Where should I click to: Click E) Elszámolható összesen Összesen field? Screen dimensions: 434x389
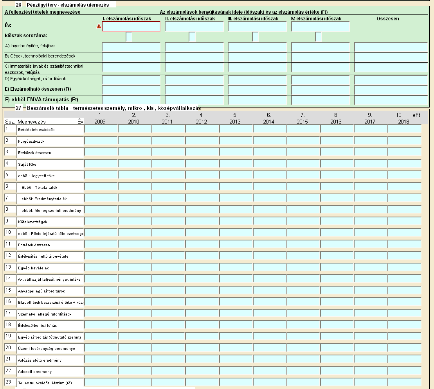click(391, 90)
